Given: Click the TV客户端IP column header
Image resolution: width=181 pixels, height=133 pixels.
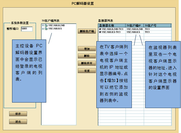Looking at the screenshot, I should pyautogui.click(x=135, y=26).
